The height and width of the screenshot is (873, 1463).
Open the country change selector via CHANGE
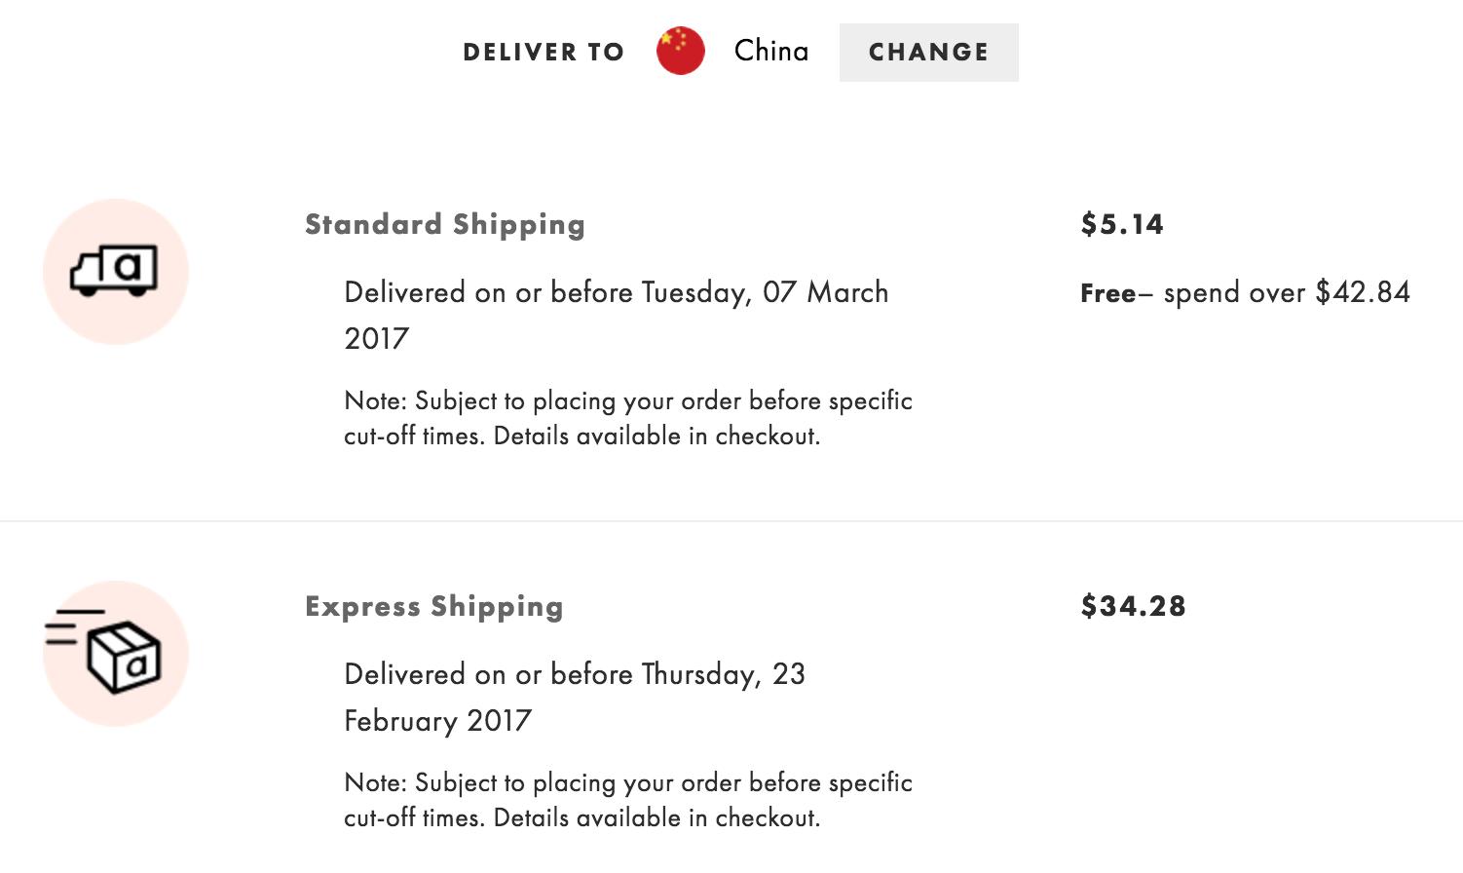927,53
